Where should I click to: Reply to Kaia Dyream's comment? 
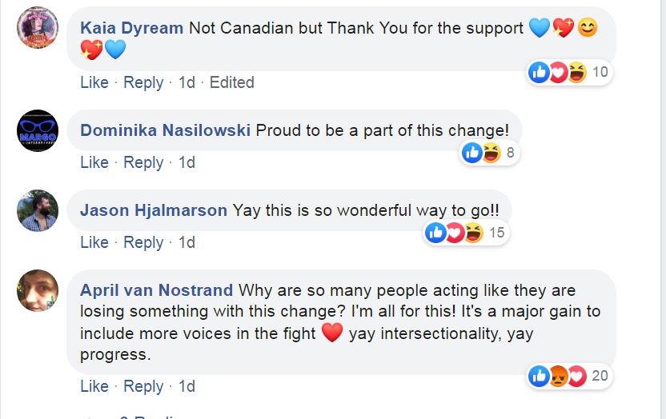[x=143, y=82]
